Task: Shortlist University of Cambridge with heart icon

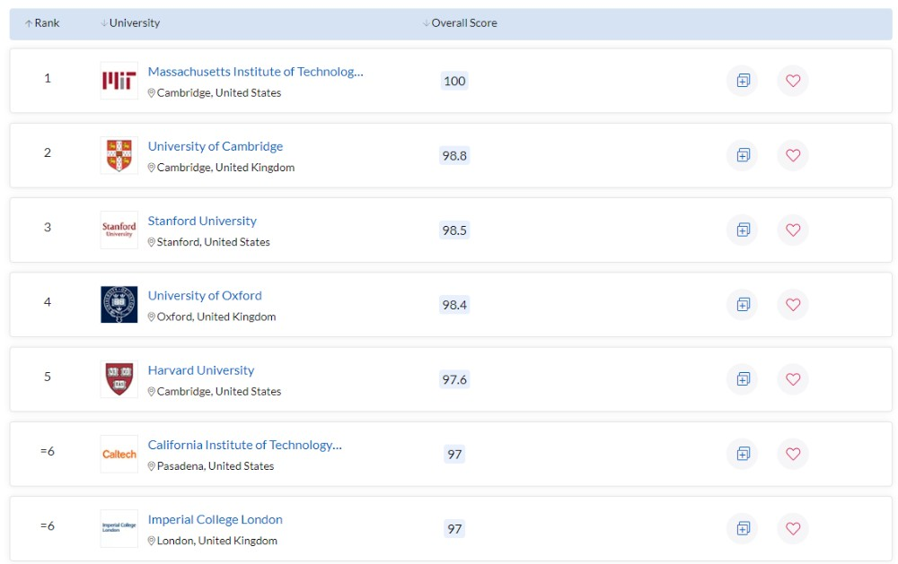Action: 793,155
